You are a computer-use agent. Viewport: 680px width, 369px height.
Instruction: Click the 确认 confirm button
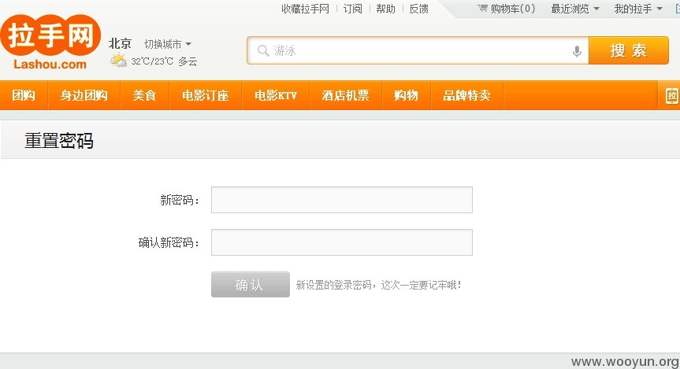pos(251,285)
